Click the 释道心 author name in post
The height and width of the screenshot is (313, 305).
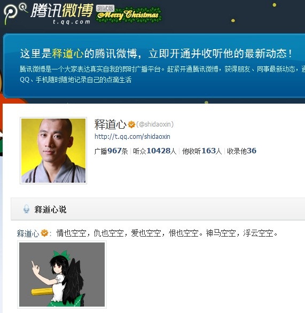pos(28,233)
